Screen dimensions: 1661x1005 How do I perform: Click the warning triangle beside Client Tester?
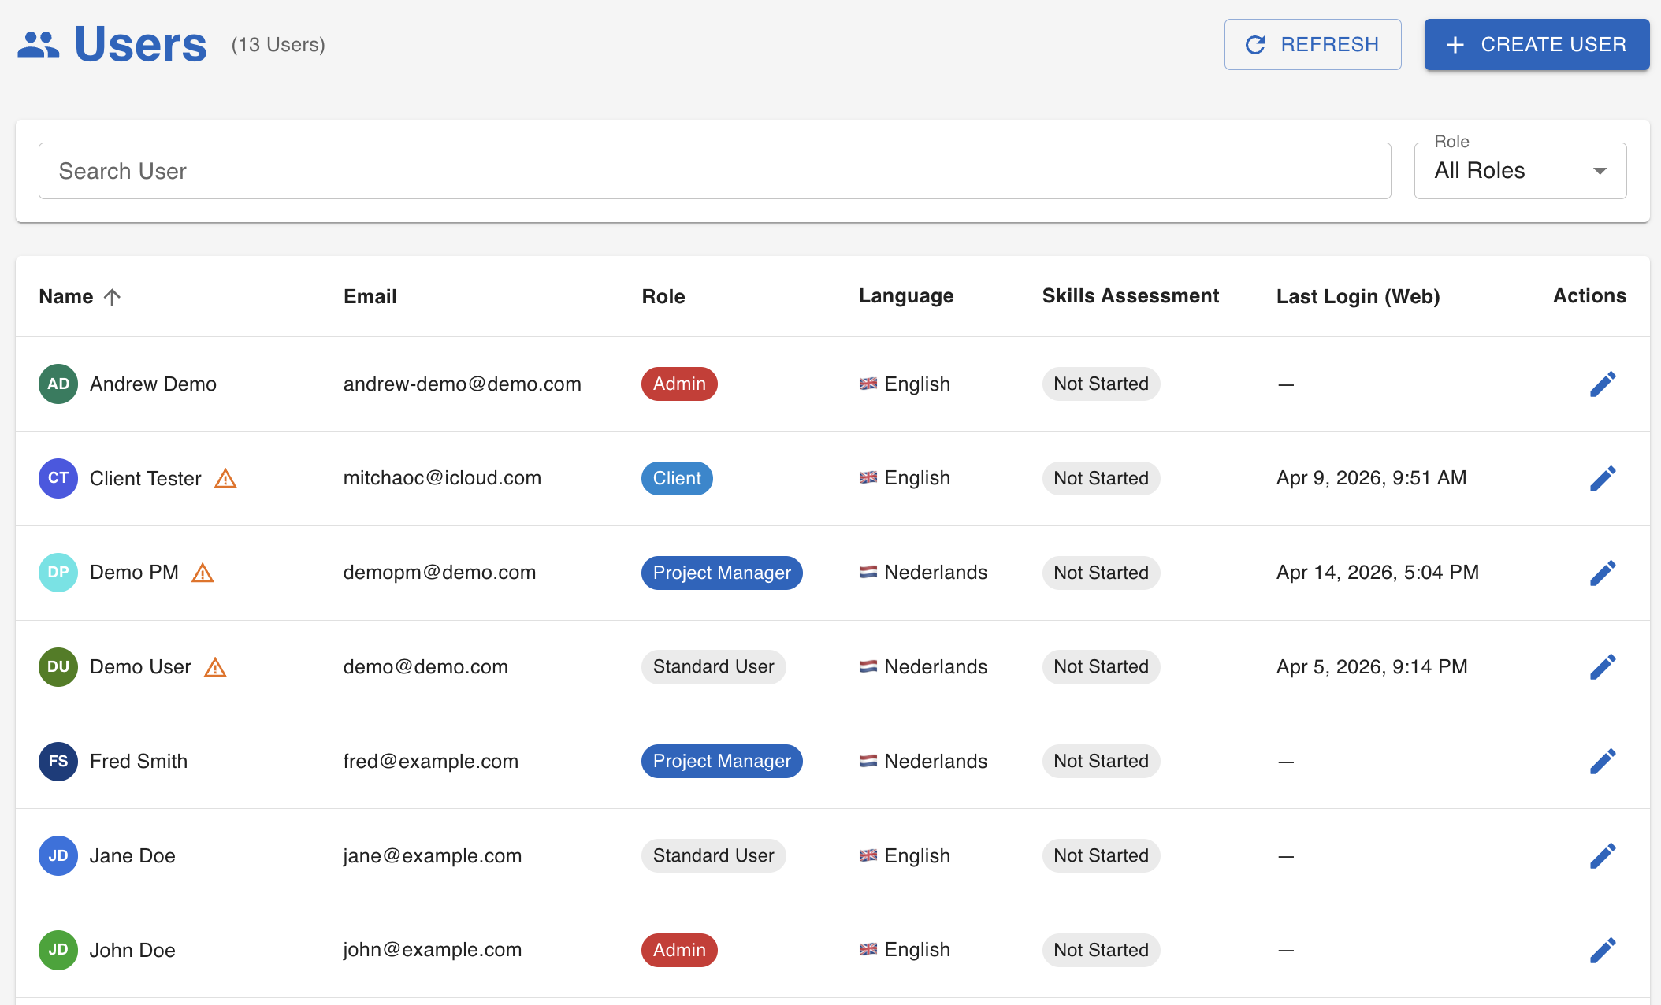tap(225, 478)
